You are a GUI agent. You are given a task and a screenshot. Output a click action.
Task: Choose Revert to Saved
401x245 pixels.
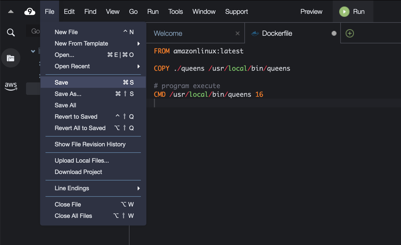coord(93,117)
